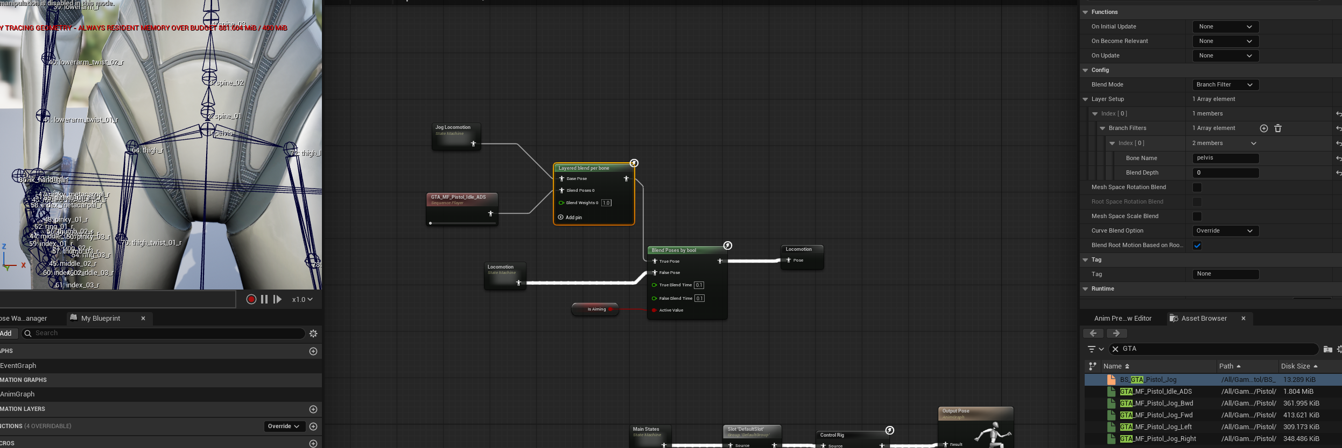Viewport: 1342px width, 448px height.
Task: Switch to the Pose Watch Manager tab
Action: tap(24, 319)
